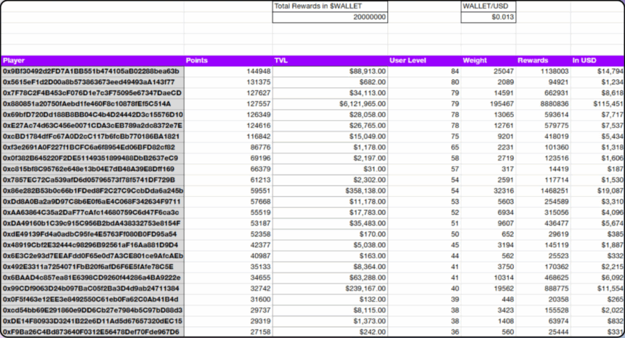Select player address starting 0x0F5f463e12EE
625x338 pixels.
coord(92,299)
